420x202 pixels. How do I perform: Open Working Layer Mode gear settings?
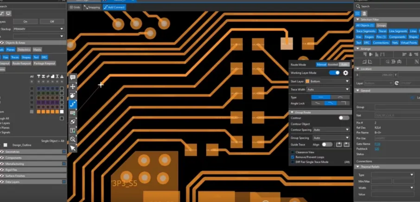tap(345, 73)
